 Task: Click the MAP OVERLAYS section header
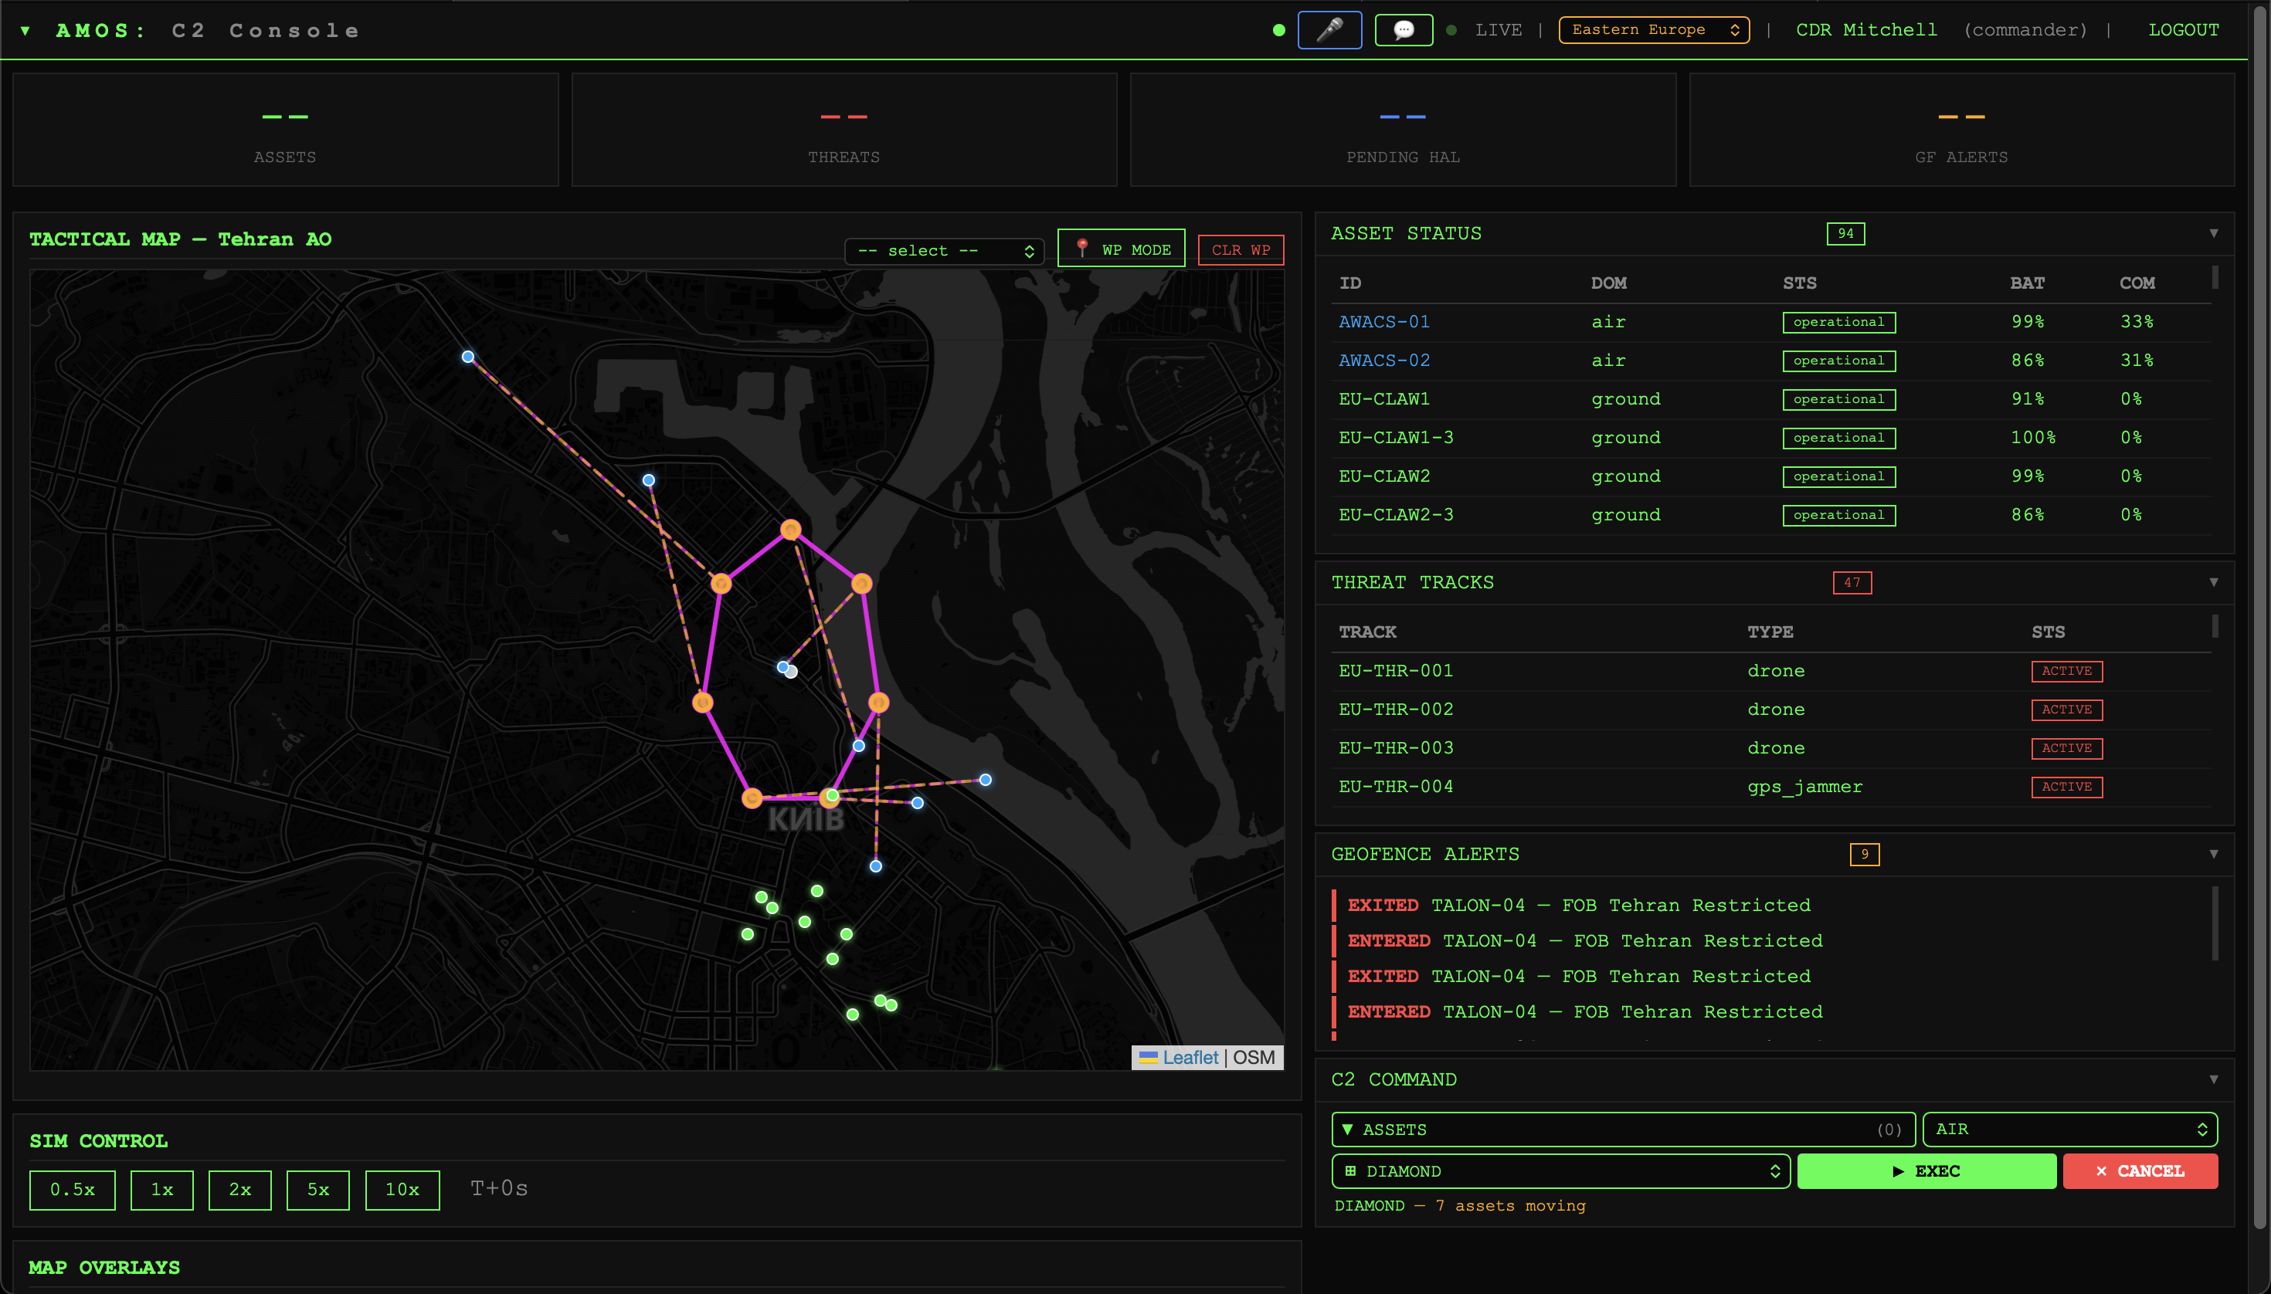(104, 1269)
